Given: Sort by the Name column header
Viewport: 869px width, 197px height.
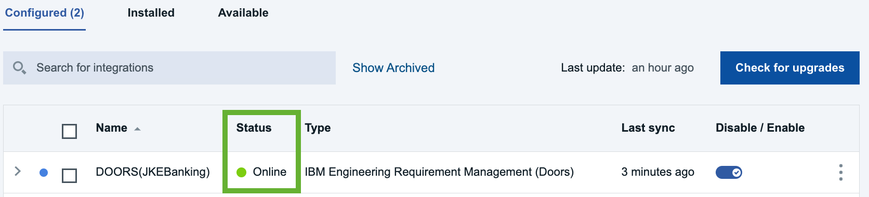Looking at the screenshot, I should click(x=112, y=128).
